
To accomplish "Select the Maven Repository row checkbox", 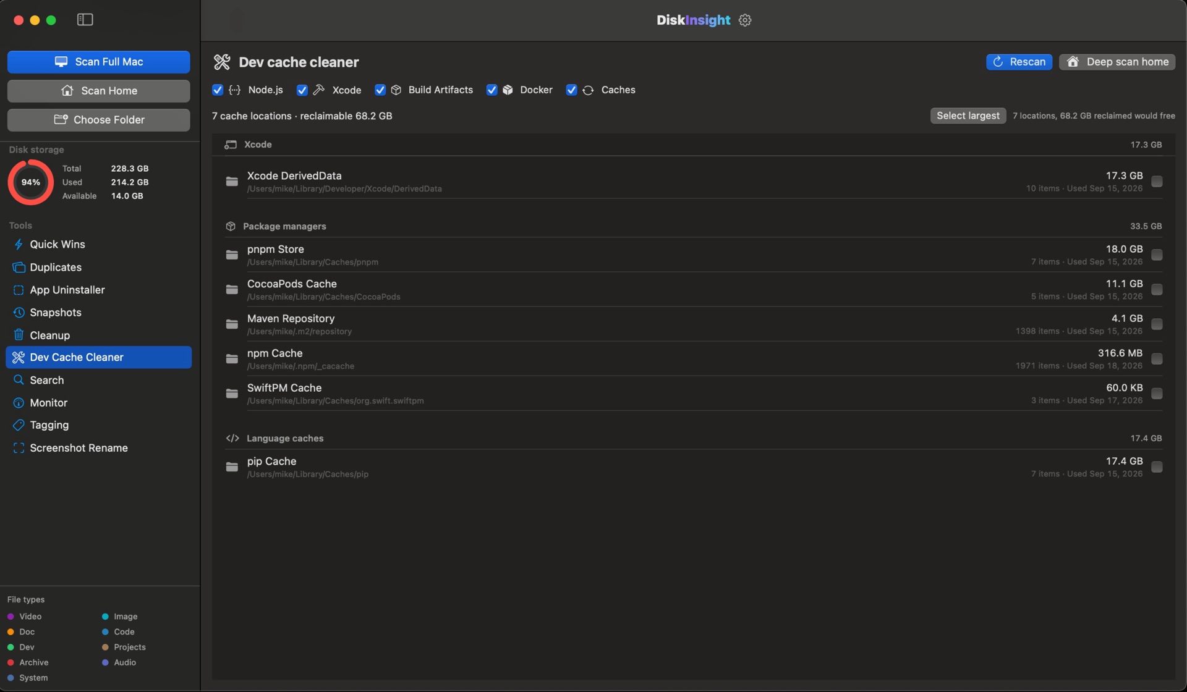I will [1157, 324].
